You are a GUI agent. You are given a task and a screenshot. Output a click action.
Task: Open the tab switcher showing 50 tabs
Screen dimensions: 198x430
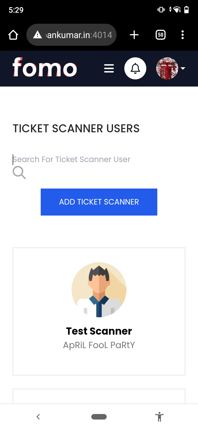161,35
